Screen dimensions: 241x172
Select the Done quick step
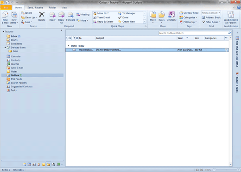coord(123,18)
